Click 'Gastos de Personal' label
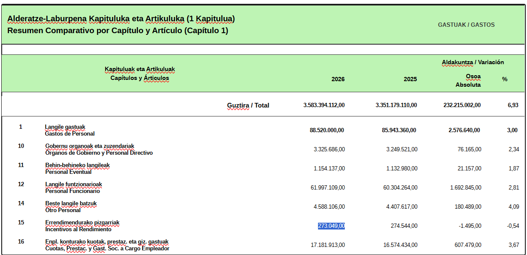 70,134
